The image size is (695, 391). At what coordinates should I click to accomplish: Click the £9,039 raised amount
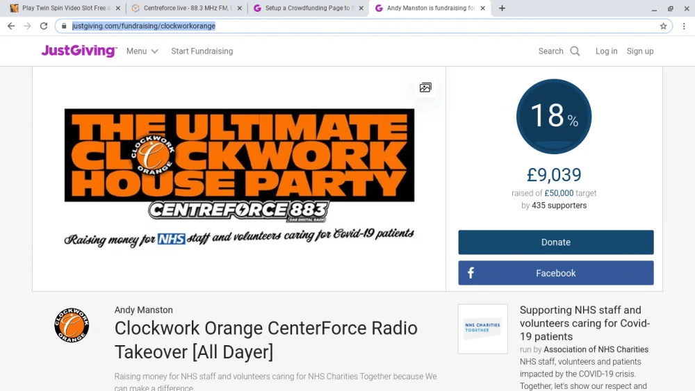coord(554,175)
